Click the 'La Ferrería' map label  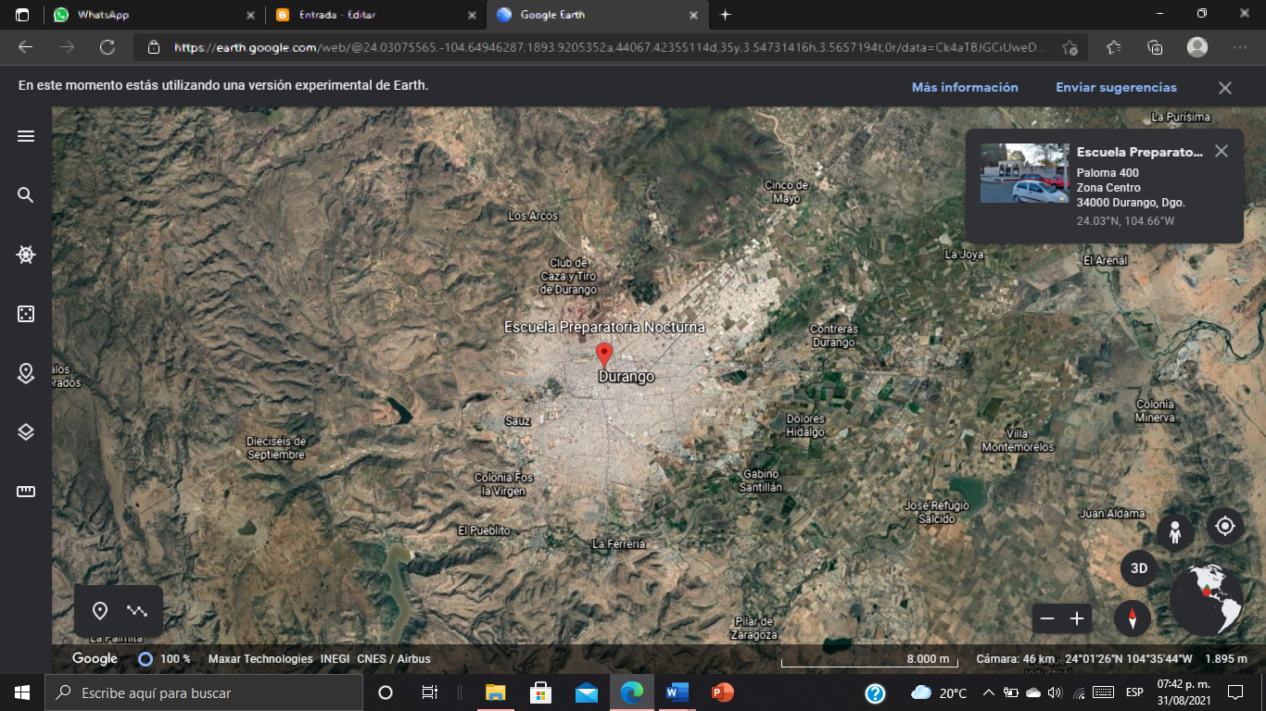tap(618, 544)
